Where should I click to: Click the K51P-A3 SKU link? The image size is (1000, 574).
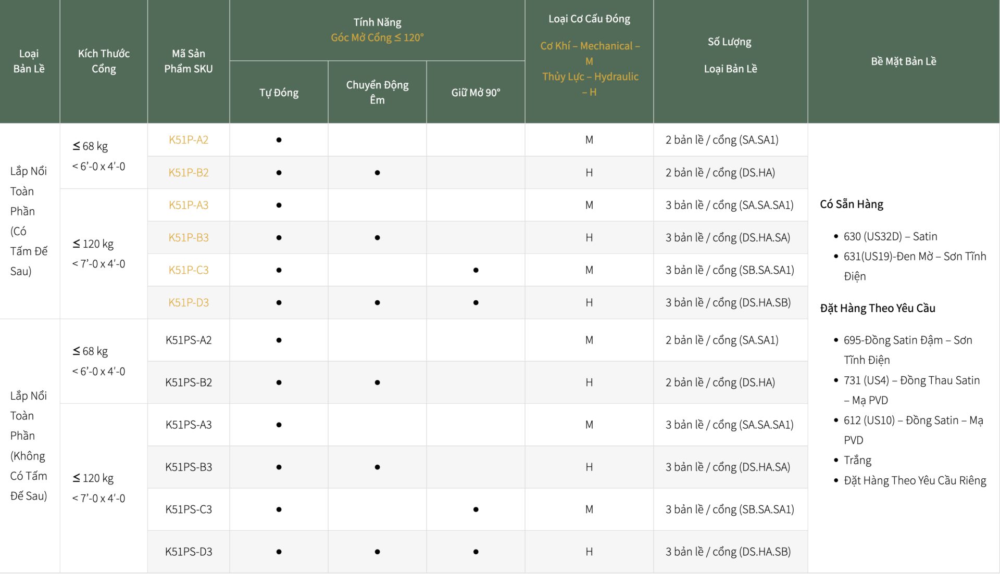tap(188, 205)
